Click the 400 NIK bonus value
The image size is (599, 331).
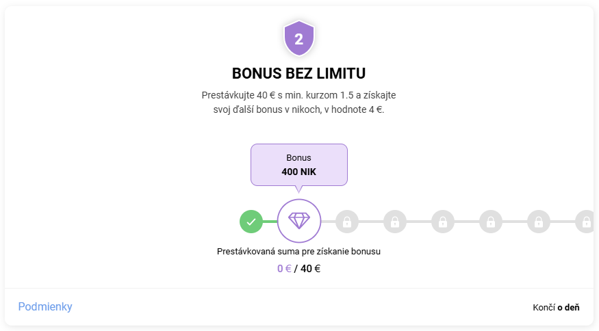click(298, 172)
